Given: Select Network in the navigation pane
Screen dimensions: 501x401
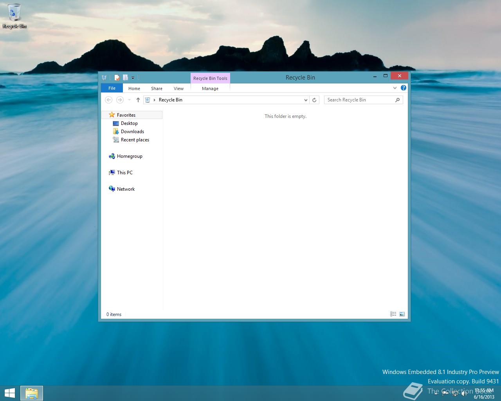Looking at the screenshot, I should pyautogui.click(x=126, y=189).
